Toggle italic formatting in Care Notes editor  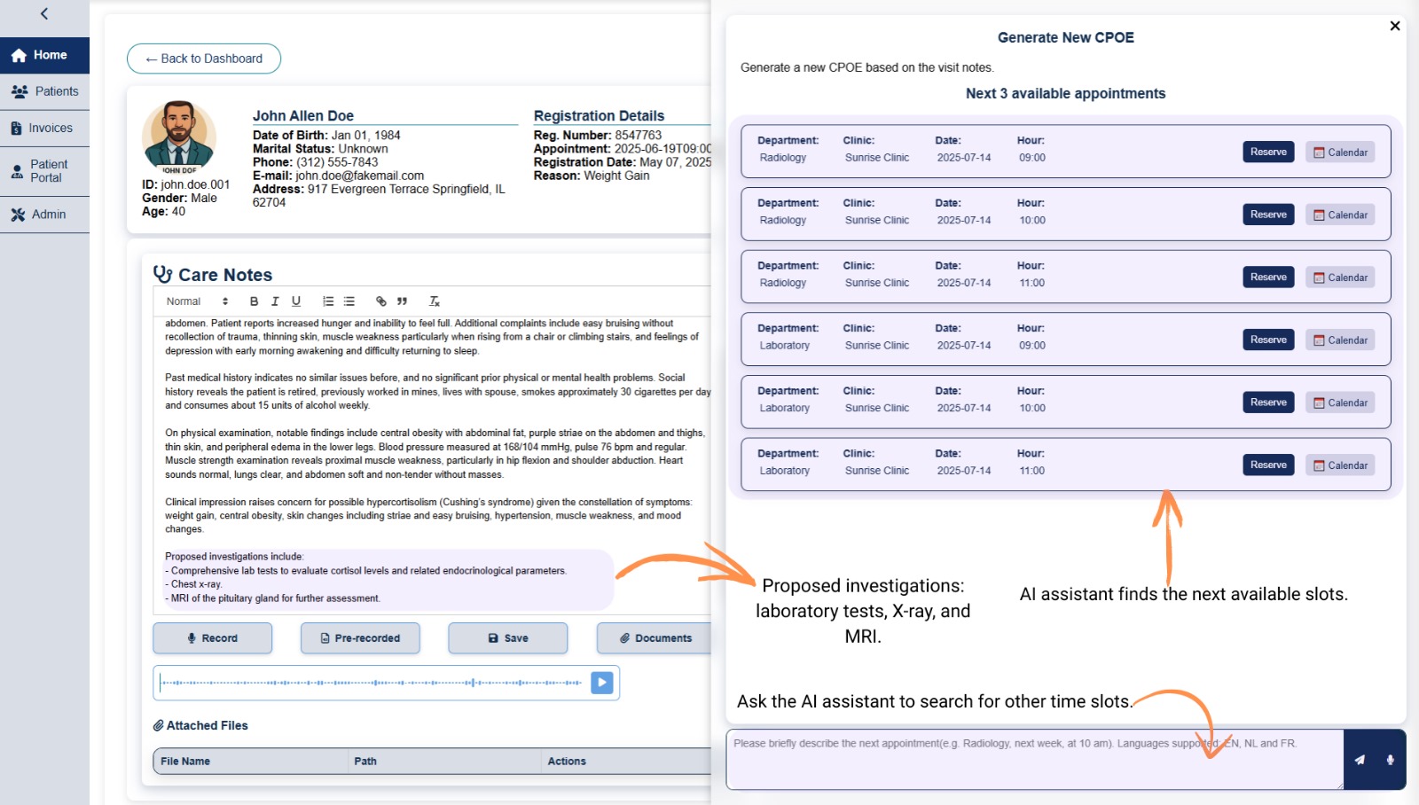(x=275, y=301)
